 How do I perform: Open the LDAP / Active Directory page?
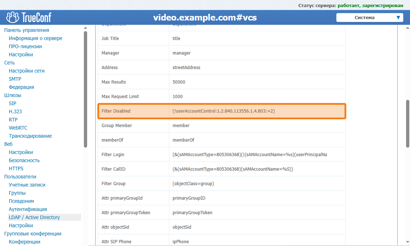coord(34,217)
